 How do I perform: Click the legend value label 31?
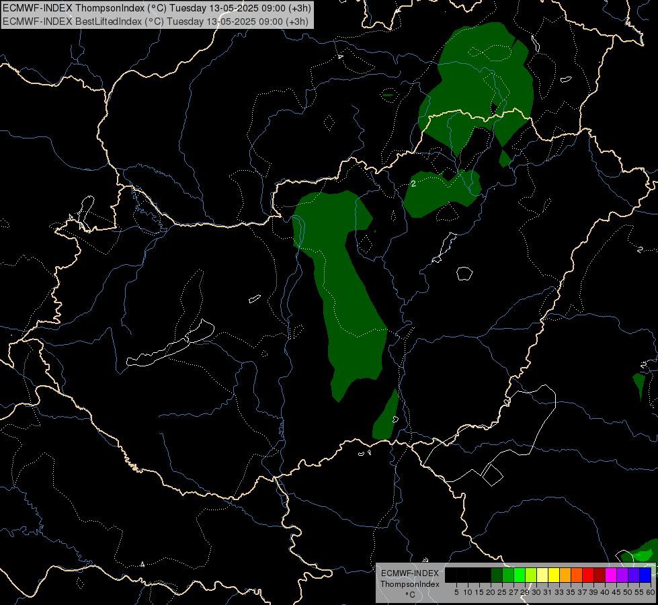click(548, 592)
